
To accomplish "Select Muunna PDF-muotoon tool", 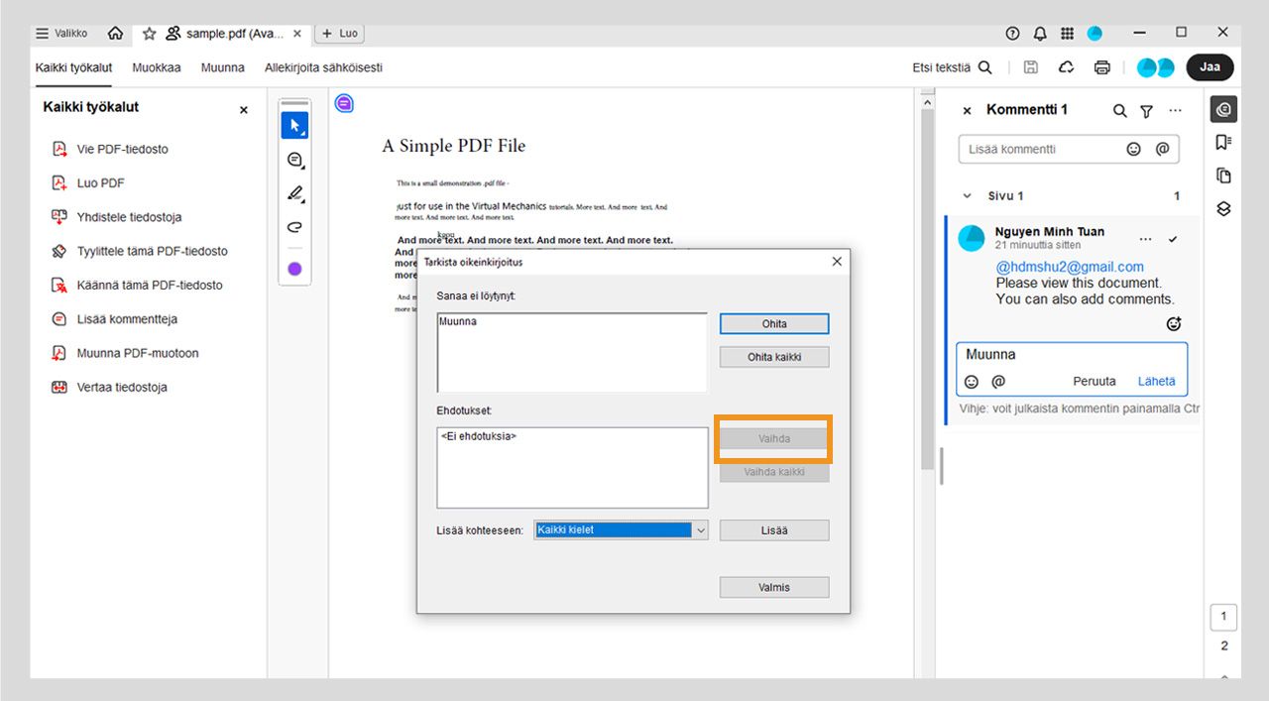I will pos(125,353).
